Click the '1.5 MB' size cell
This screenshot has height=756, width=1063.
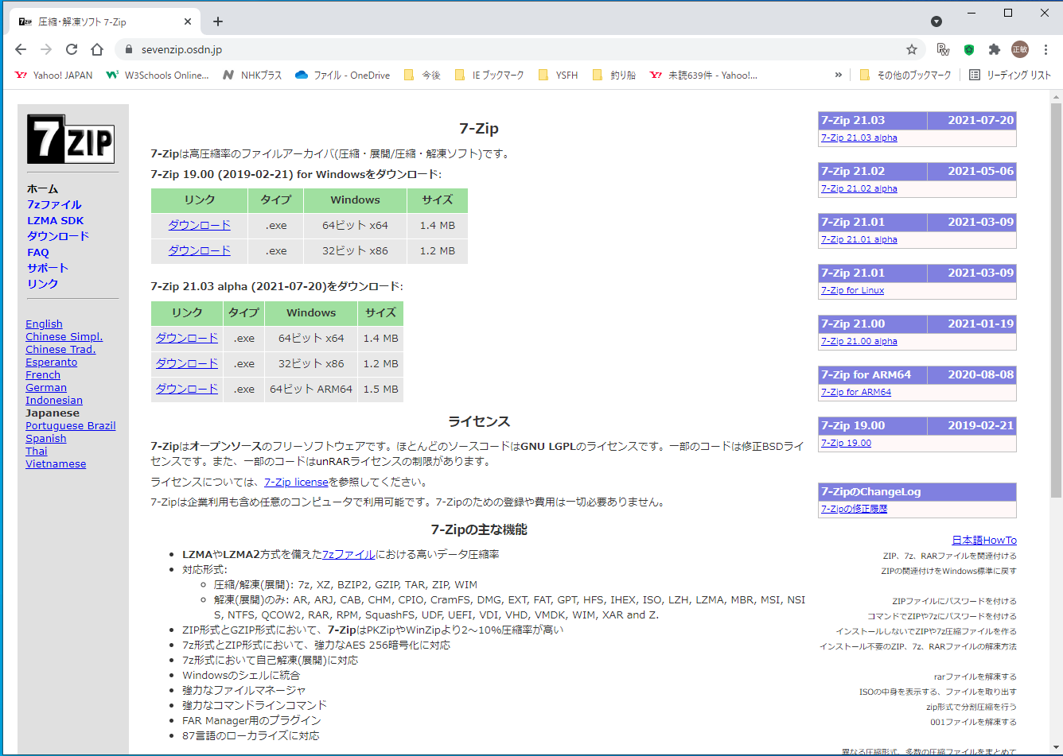[381, 390]
